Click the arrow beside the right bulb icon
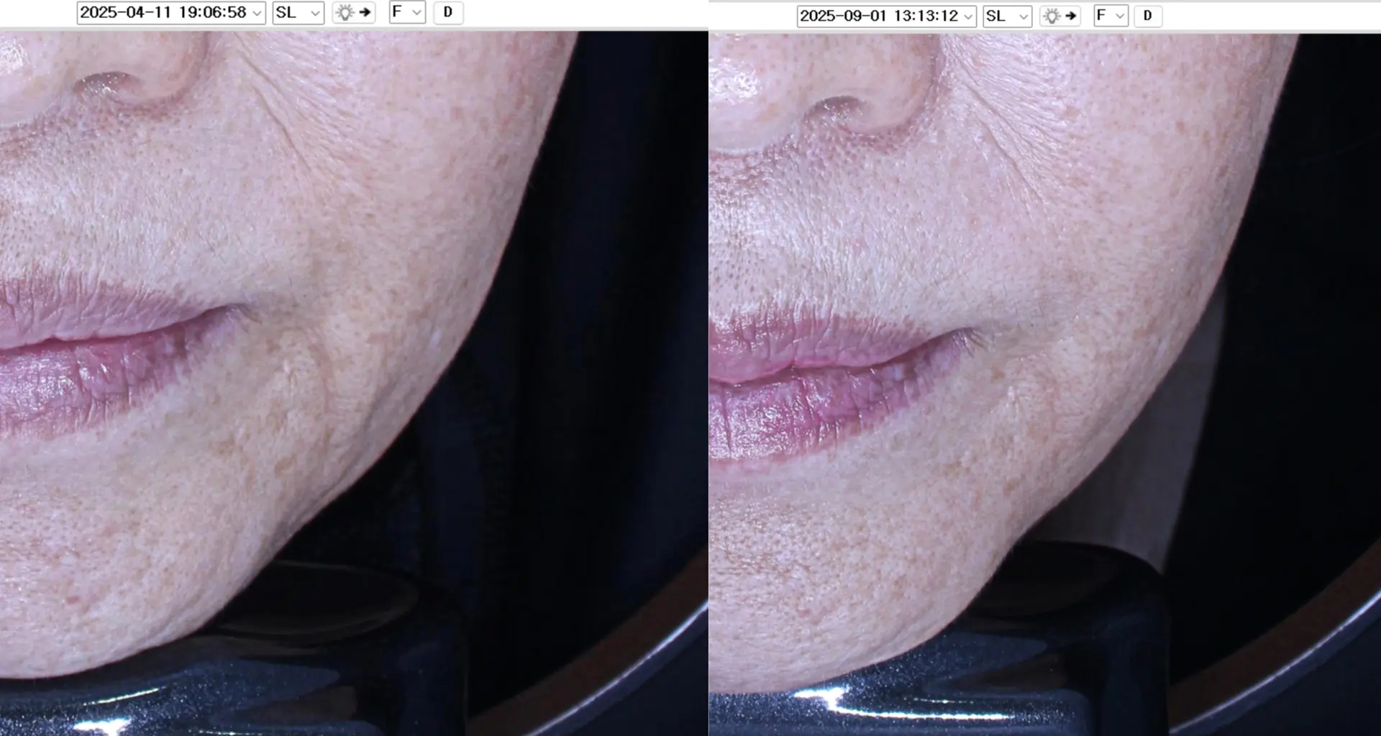Image resolution: width=1381 pixels, height=736 pixels. [x=1071, y=16]
